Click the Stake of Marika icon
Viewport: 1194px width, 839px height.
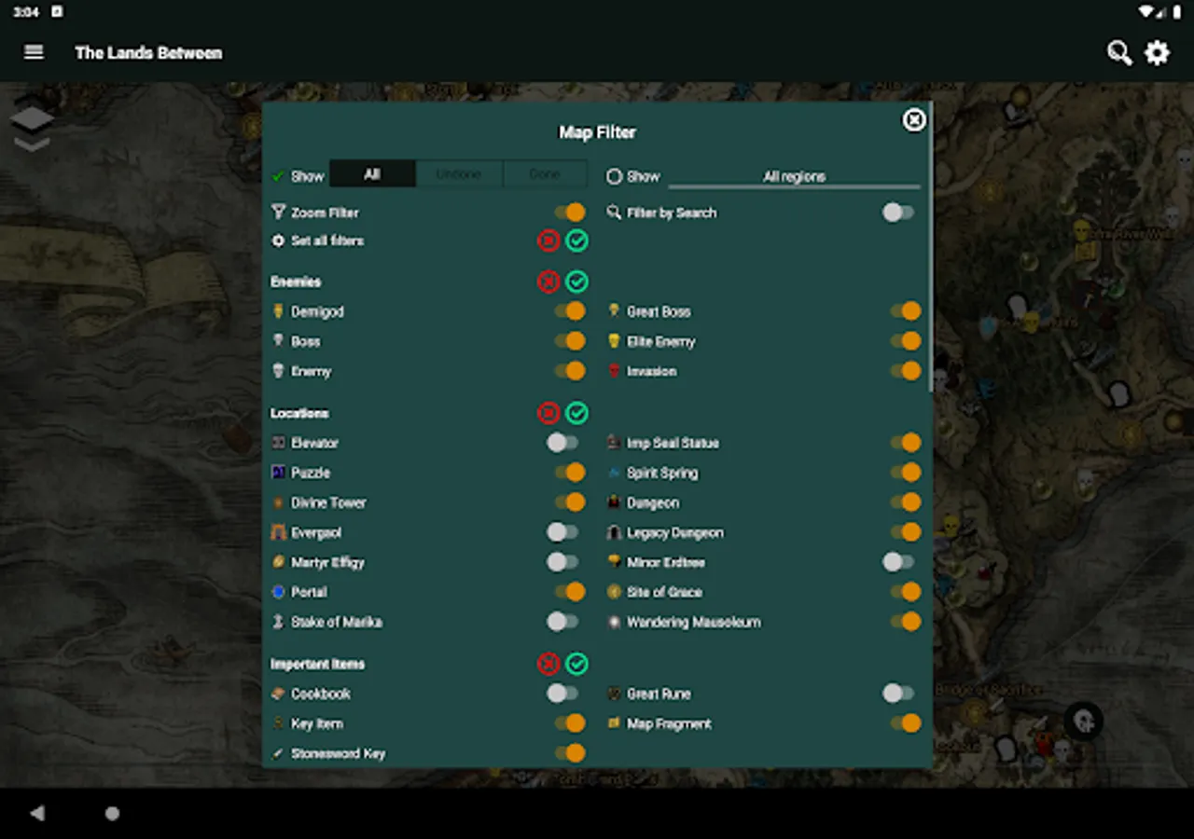(278, 622)
